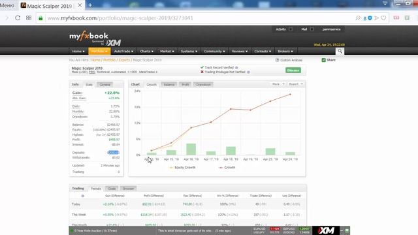Toggle Equity Growth series in chart legend
Viewport: 418px width, 235px height.
tap(182, 168)
